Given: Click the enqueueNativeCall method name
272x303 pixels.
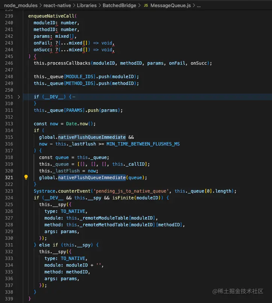Looking at the screenshot, I should [51, 16].
